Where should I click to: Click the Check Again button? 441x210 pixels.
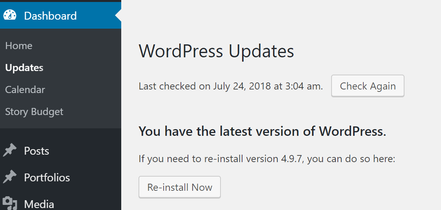coord(368,86)
